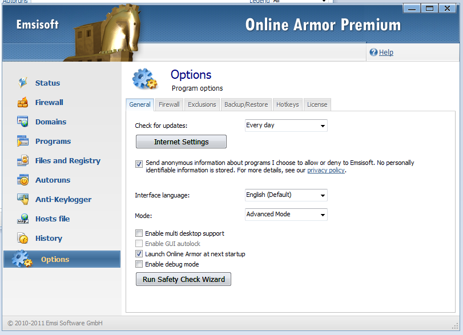This screenshot has width=463, height=335.
Task: Maximize the Online Armor window
Action: [x=430, y=8]
